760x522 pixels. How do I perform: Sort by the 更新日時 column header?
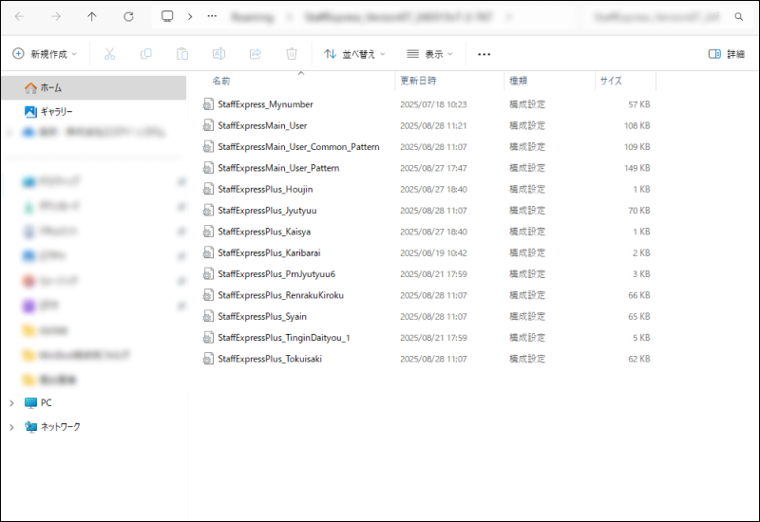click(418, 81)
